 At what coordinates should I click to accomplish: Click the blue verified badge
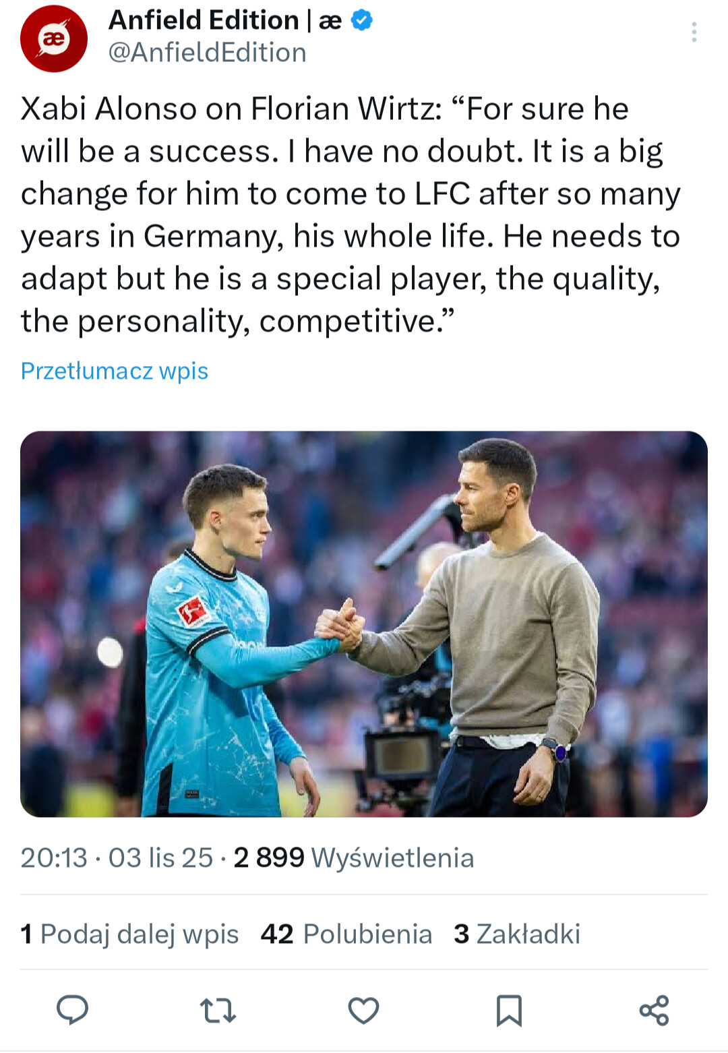362,21
